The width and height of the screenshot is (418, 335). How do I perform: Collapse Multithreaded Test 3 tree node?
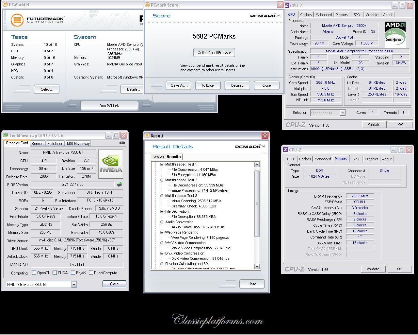tap(162, 196)
